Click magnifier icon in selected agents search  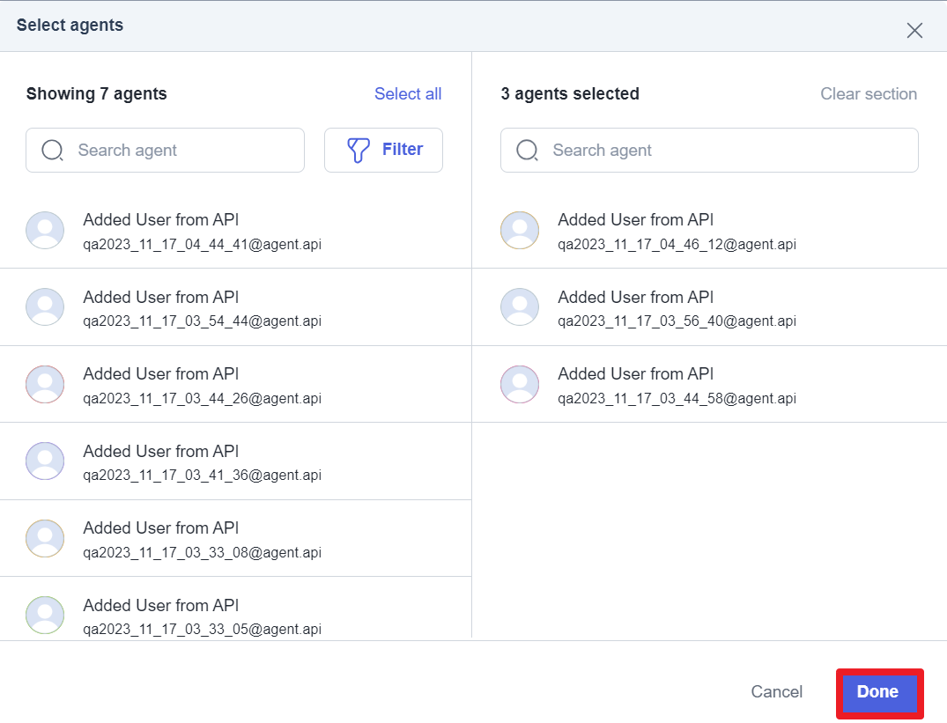point(528,151)
